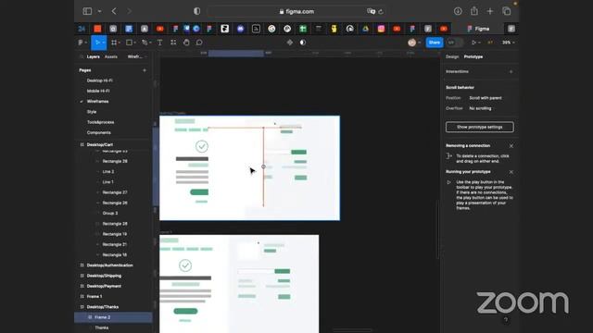Open the Safari downloads icon
The width and height of the screenshot is (593, 333).
458,11
